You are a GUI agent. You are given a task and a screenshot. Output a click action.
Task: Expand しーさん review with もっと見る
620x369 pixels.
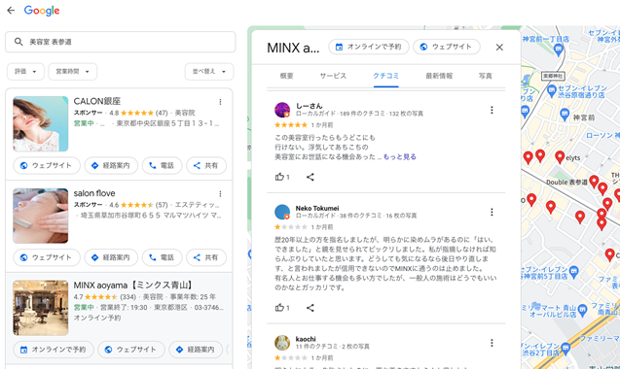[399, 156]
